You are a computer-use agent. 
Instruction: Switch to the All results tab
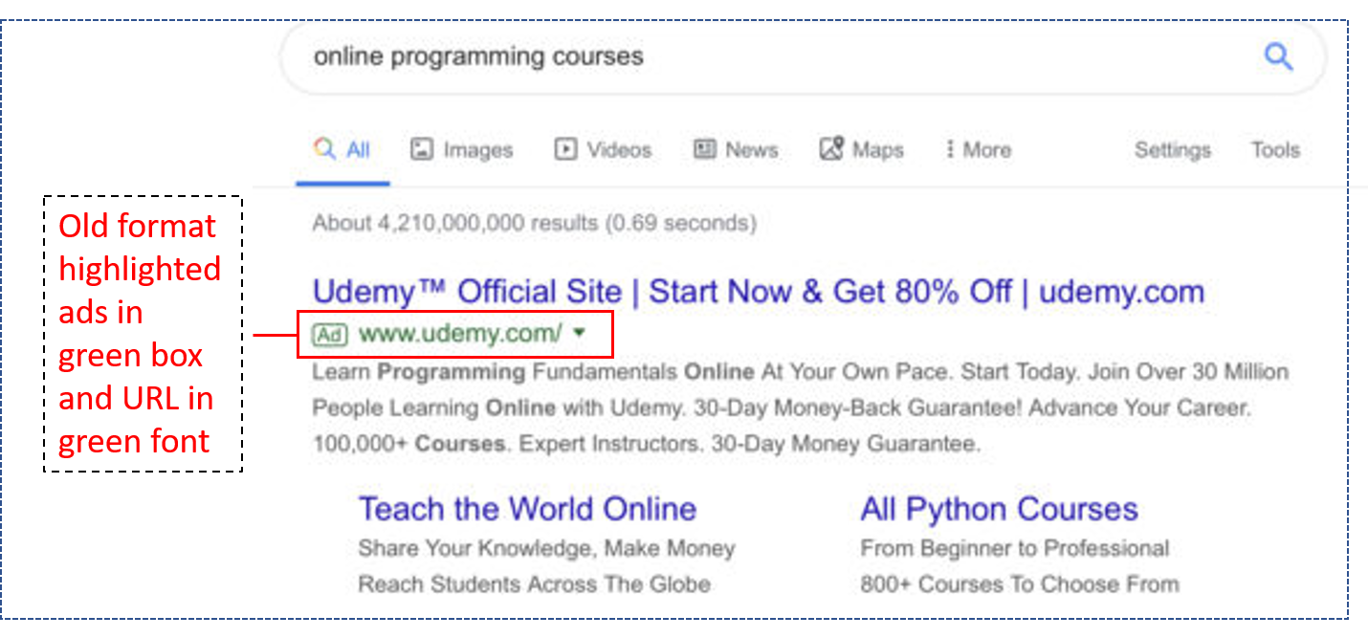(x=342, y=148)
